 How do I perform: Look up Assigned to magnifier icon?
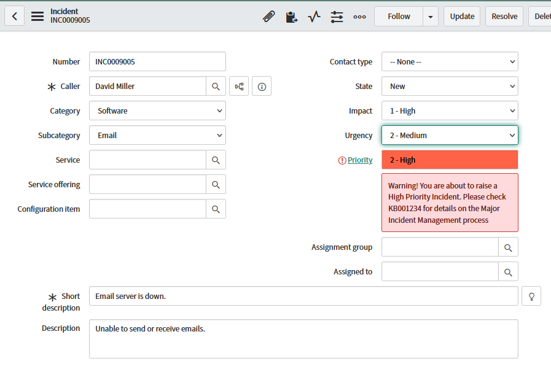click(508, 271)
